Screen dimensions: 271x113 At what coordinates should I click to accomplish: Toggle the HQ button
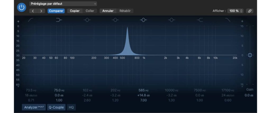point(71,107)
